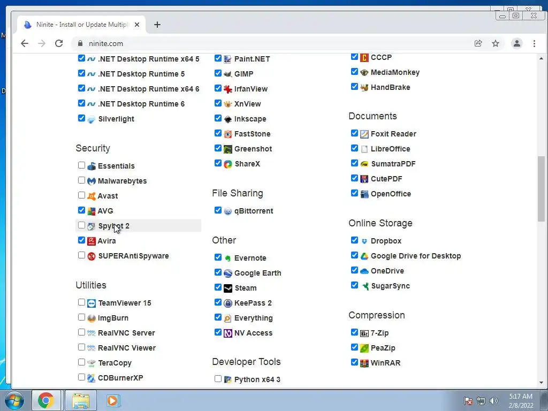Click the IrfanView red icon
The width and height of the screenshot is (548, 411).
coord(228,89)
